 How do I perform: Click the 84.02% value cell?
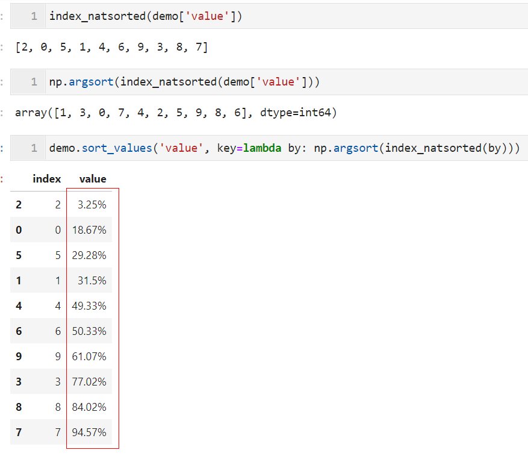click(89, 407)
